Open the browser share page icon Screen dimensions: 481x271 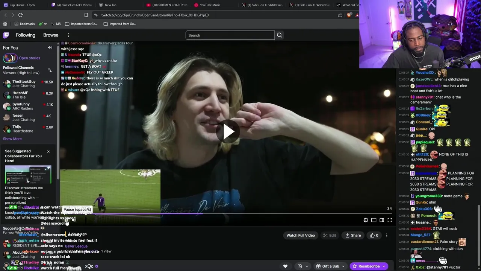point(340,15)
